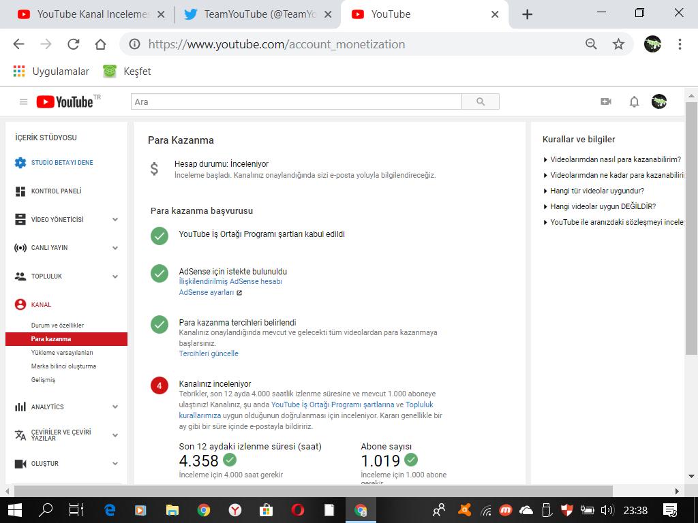Open the YouTube account avatar menu
This screenshot has height=523, width=698.
(659, 102)
